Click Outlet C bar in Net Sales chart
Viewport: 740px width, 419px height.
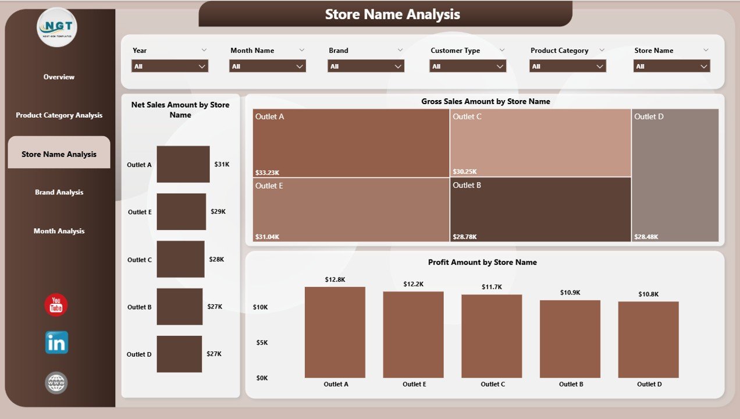[x=180, y=259]
